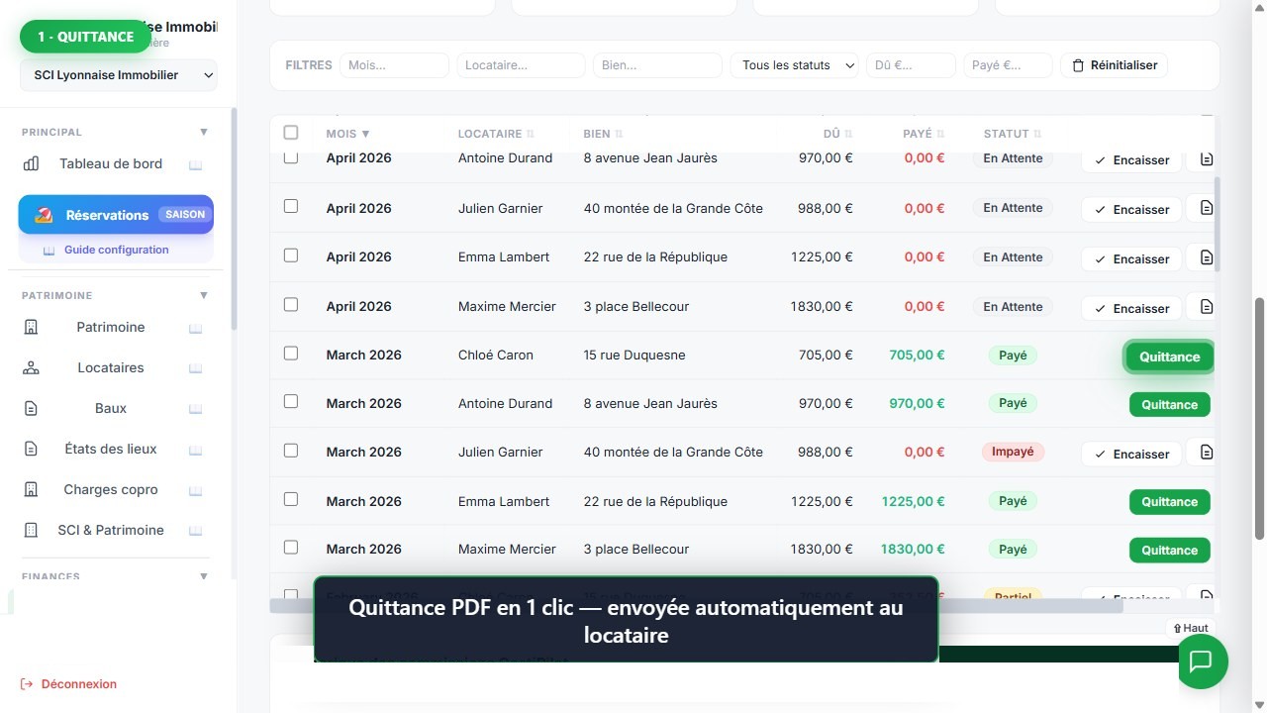This screenshot has height=713, width=1267.
Task: Reset filters with Réinitialiser
Action: [1115, 65]
